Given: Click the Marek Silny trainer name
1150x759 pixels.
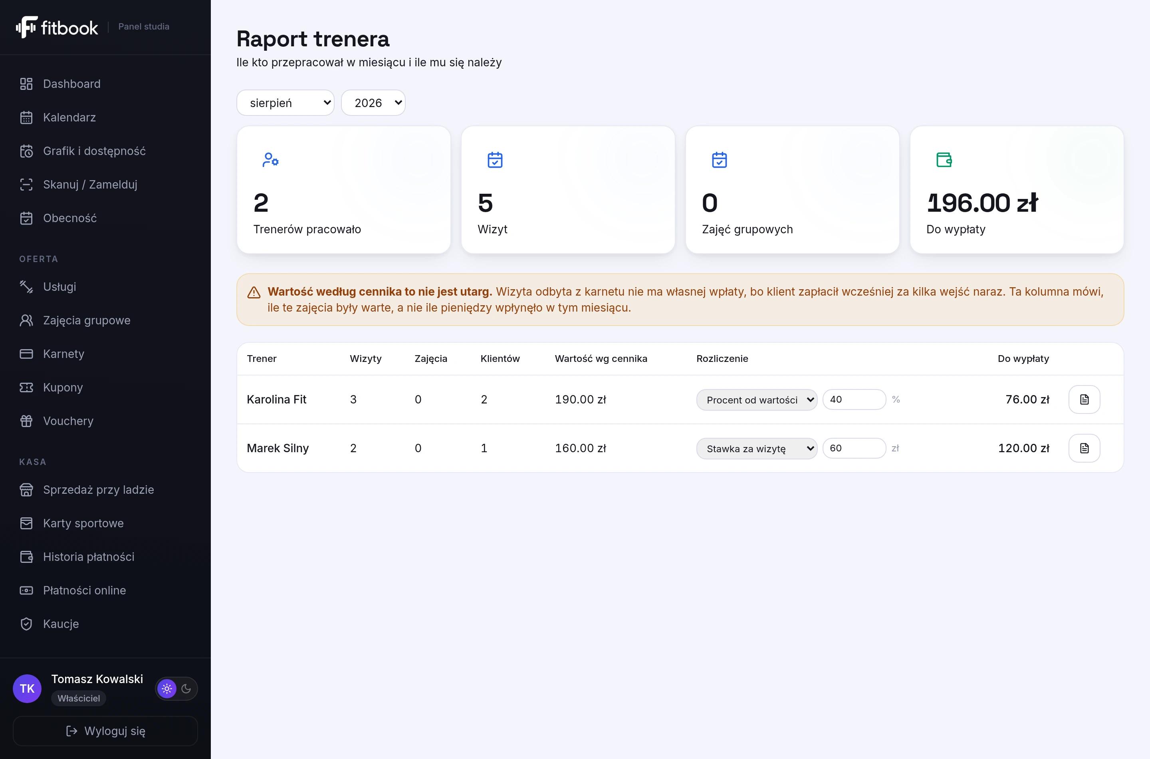Looking at the screenshot, I should (278, 448).
